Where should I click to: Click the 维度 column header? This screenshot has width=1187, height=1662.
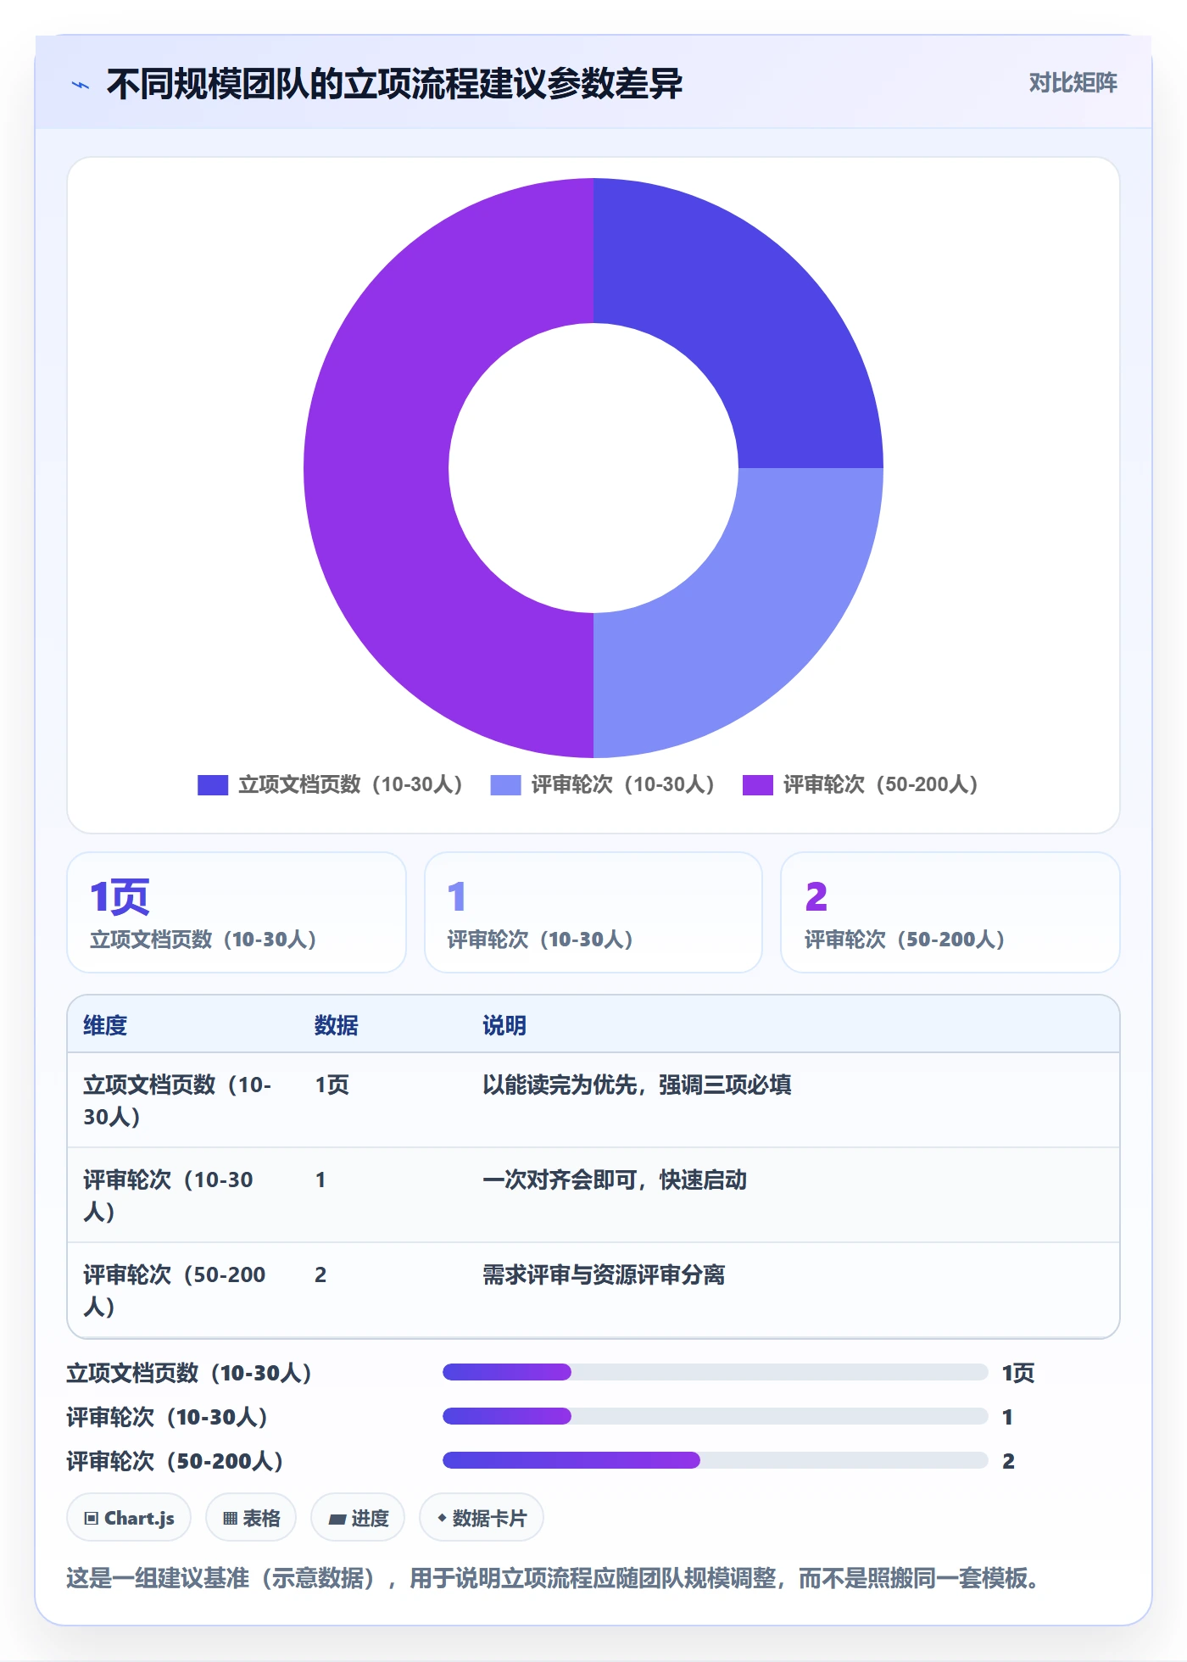point(105,1025)
